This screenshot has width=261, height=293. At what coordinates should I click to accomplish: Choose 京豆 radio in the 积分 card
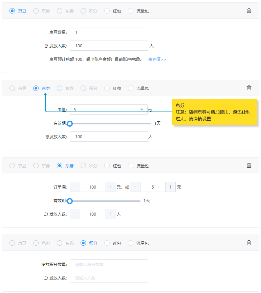tap(12, 243)
